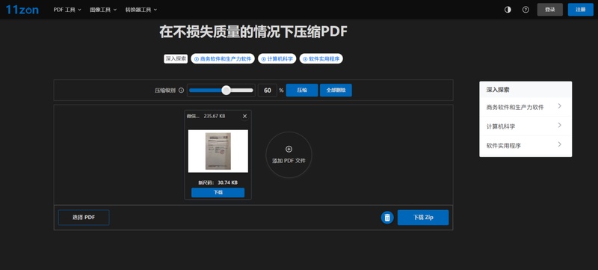Click the 全部删除 button
This screenshot has width=598, height=270.
tap(336, 90)
